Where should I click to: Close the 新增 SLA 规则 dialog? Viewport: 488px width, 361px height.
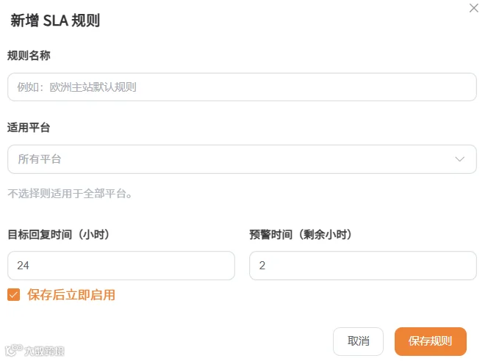[x=474, y=8]
